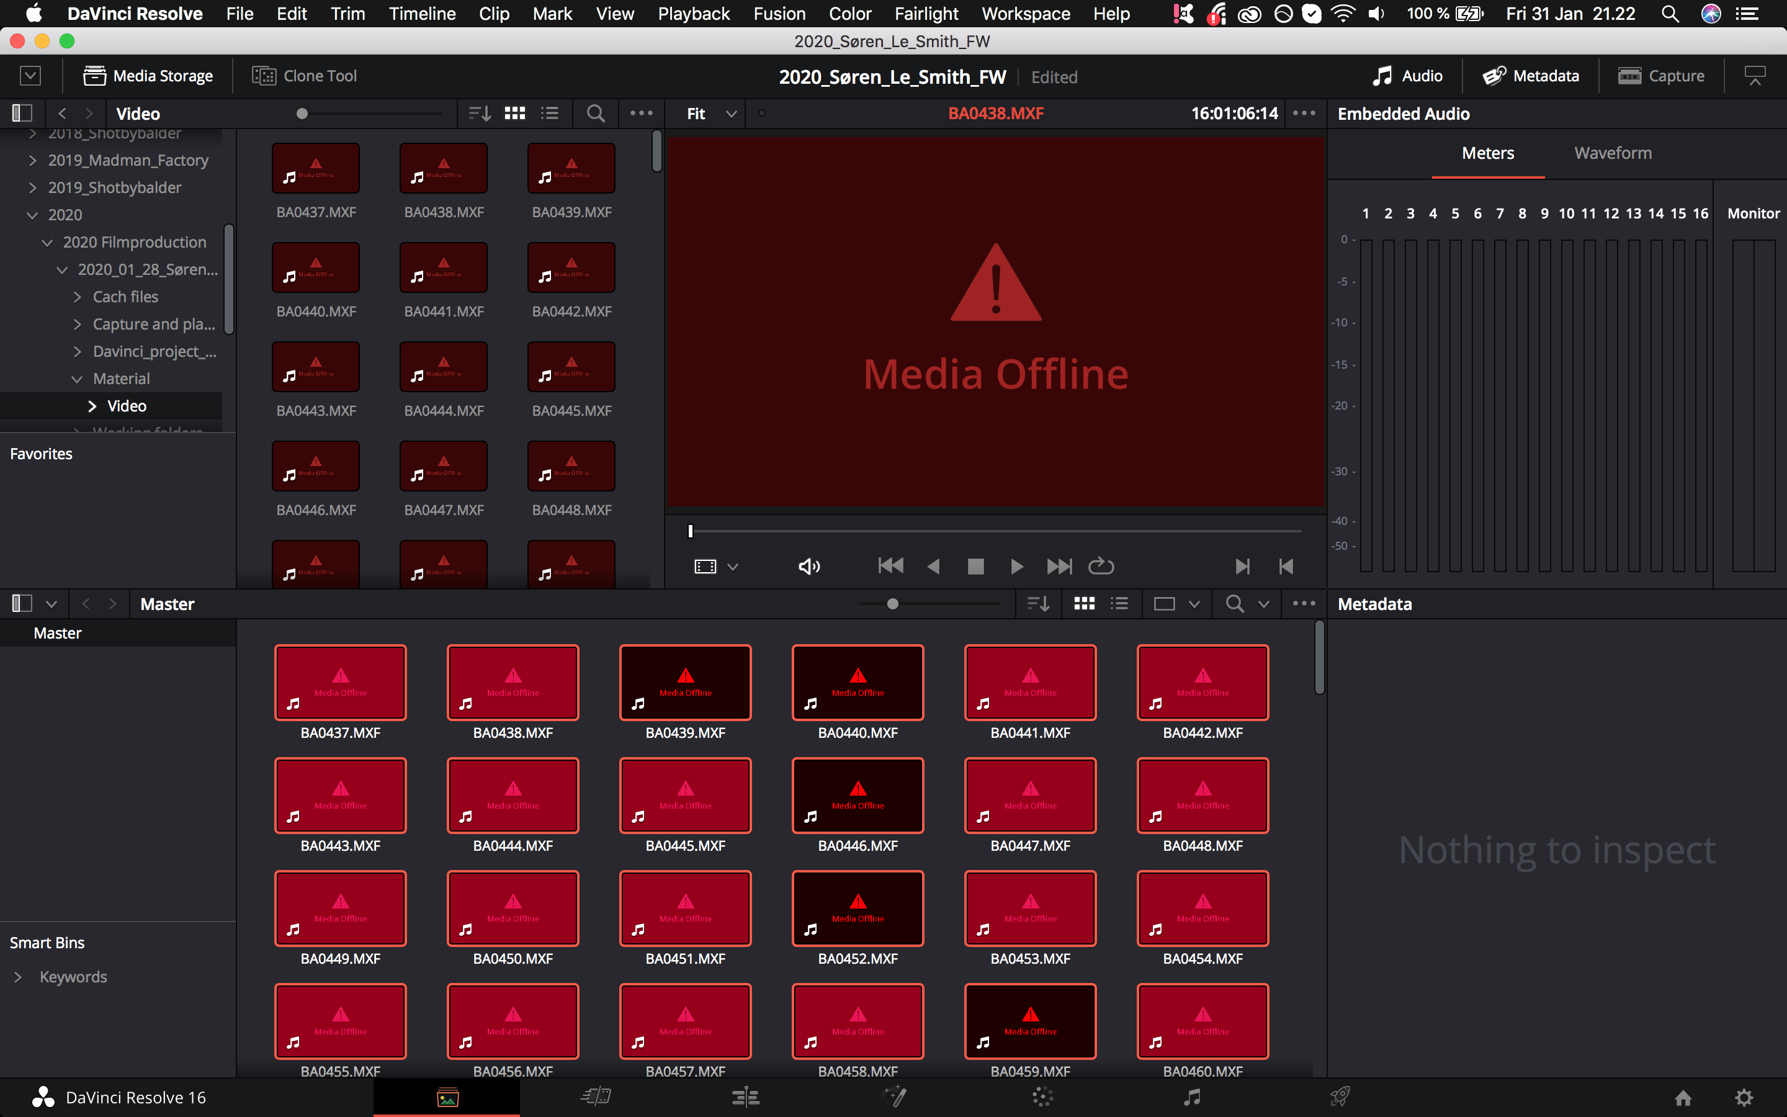Image resolution: width=1787 pixels, height=1117 pixels.
Task: Mark In point in viewer
Action: click(1243, 567)
